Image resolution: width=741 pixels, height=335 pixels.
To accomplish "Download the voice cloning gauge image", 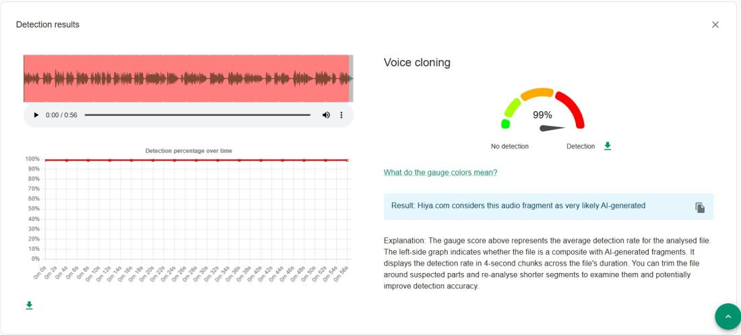I will (608, 146).
